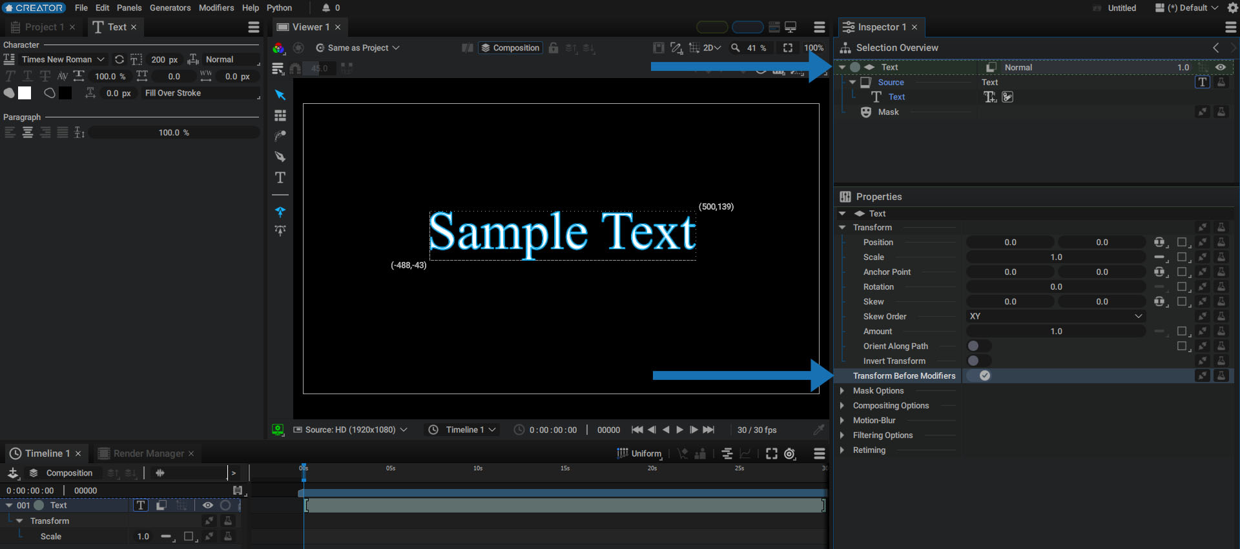Toggle Position link checkbox square
The image size is (1240, 549).
[x=1182, y=242]
